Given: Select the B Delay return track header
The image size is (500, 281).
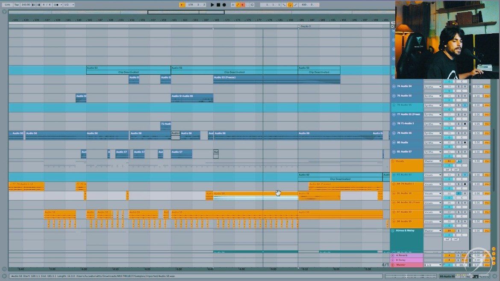Looking at the screenshot, I should [407, 261].
